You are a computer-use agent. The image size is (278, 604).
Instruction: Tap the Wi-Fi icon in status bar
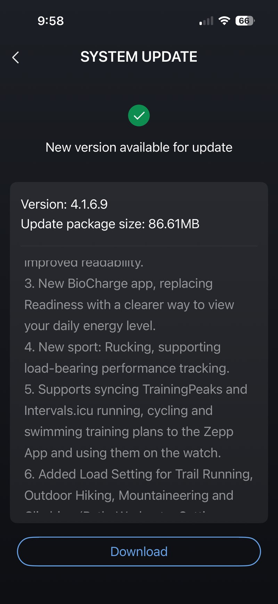224,21
